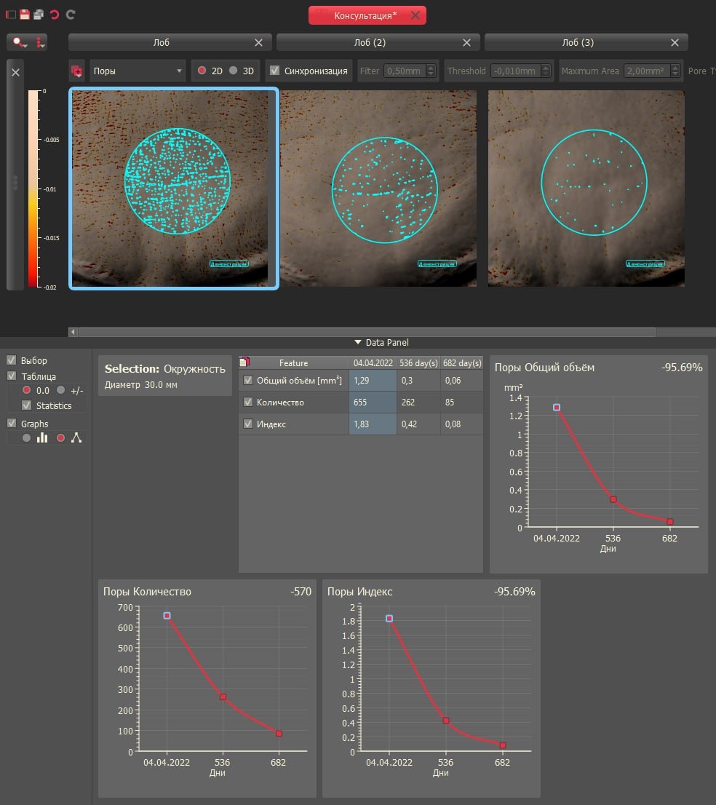
Task: Toggle the Выбор checkbox
Action: 12,360
